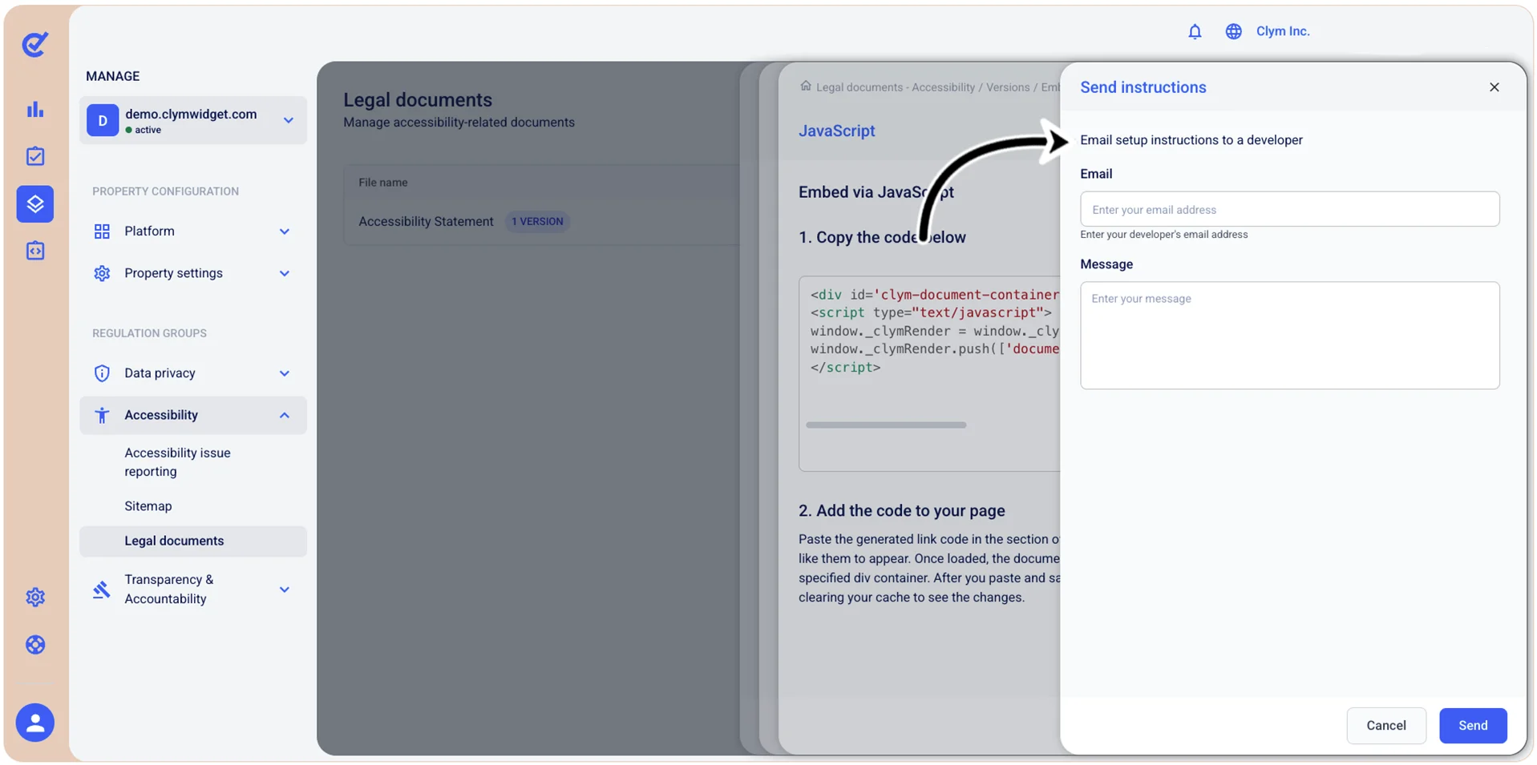
Task: Click the 1 VERSION badge
Action: (537, 221)
